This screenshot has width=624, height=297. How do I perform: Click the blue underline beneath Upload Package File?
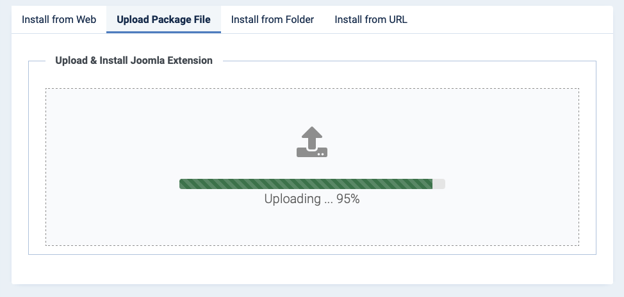pos(163,33)
